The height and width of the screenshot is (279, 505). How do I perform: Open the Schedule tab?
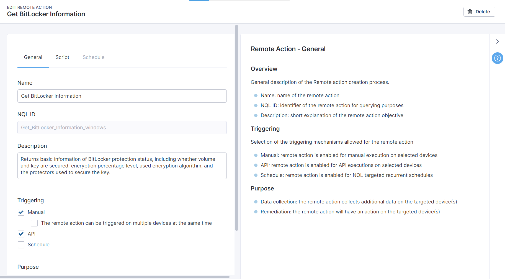point(93,57)
